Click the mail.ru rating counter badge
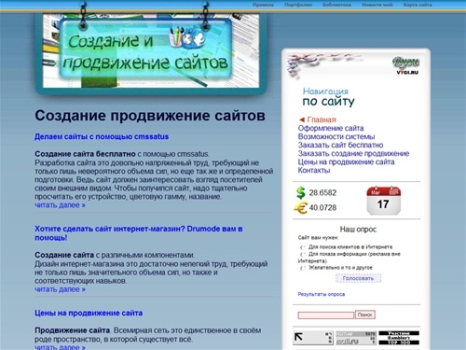This screenshot has width=466, height=350. pos(356,338)
